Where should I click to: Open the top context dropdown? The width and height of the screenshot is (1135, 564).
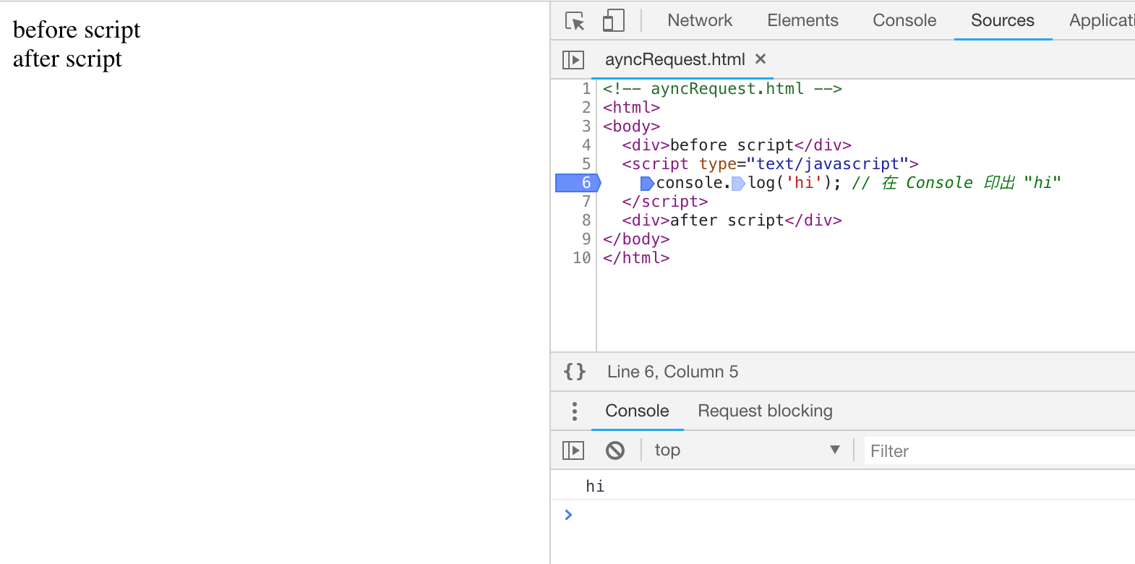tap(748, 450)
